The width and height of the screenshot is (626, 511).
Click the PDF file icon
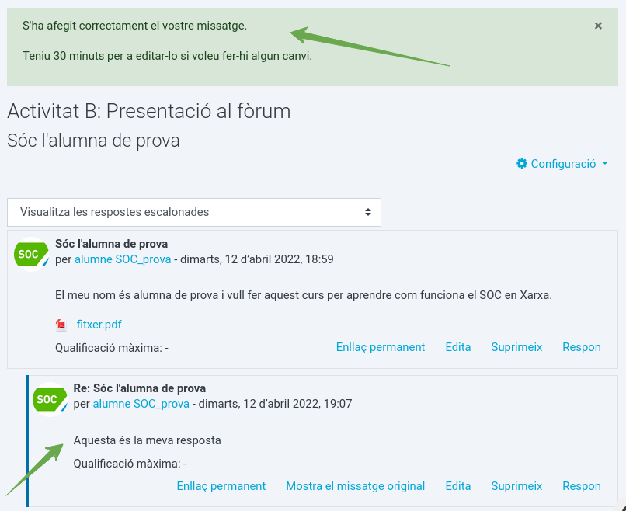[x=61, y=325]
